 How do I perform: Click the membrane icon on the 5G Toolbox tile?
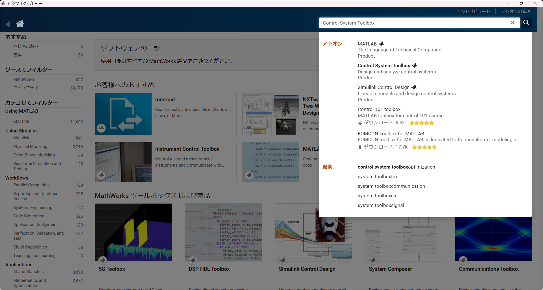point(103,260)
